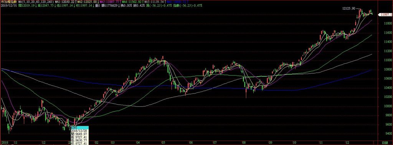Click the 05 month marker on time axis
The width and height of the screenshot is (393, 145).
tap(163, 142)
